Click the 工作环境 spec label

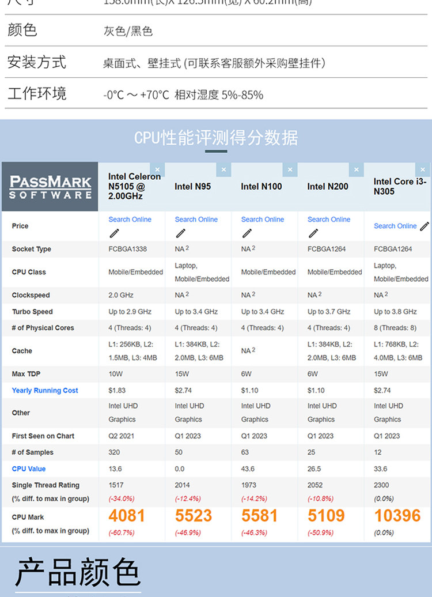click(x=37, y=93)
